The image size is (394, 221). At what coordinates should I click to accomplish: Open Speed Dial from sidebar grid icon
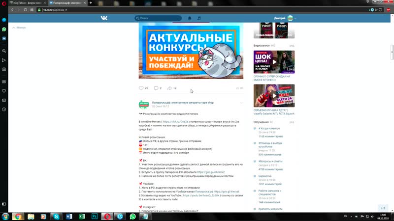point(4,82)
